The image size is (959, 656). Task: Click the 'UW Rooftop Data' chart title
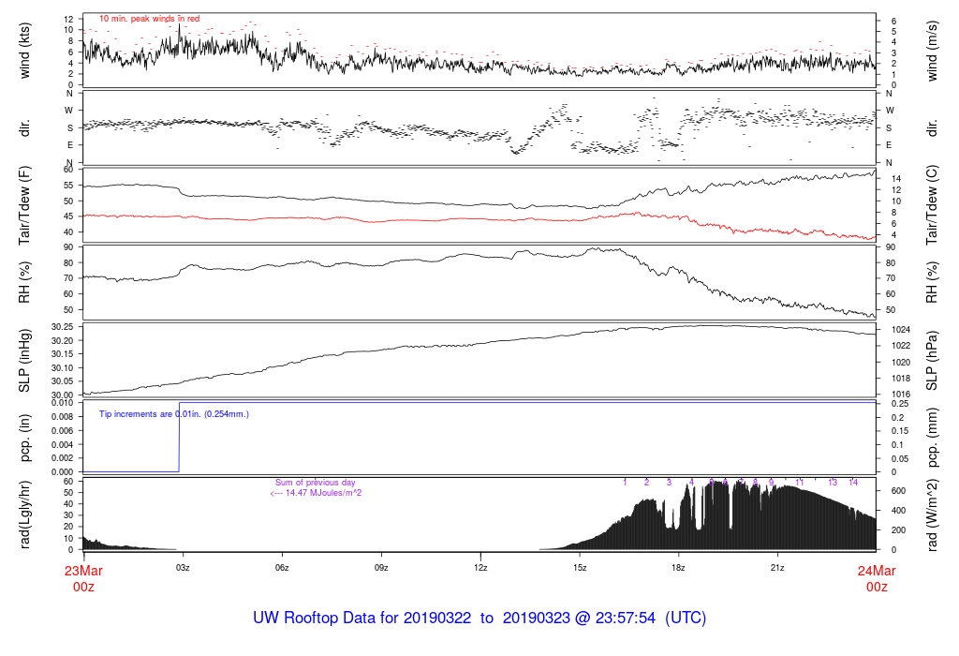coord(479,619)
